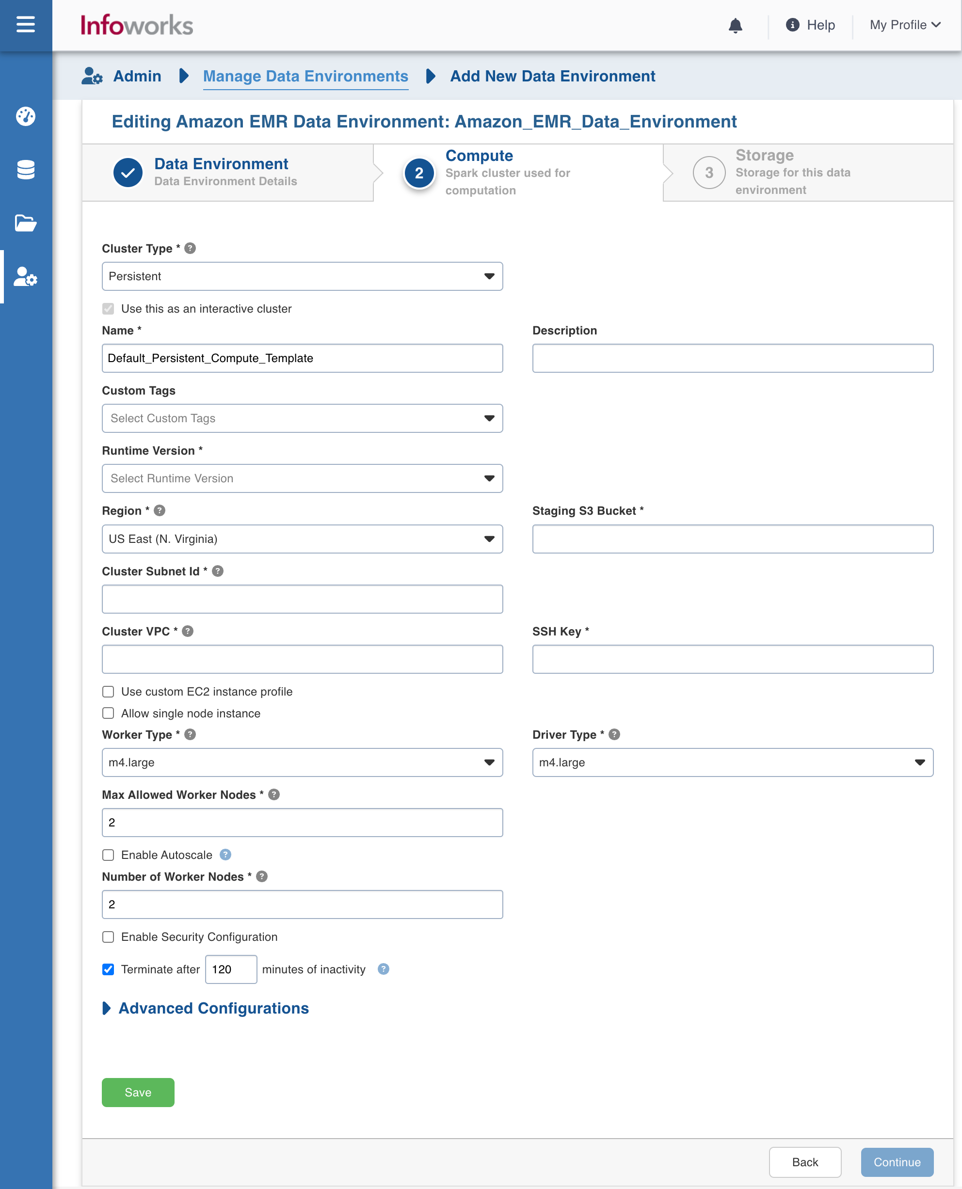
Task: Click the Max Allowed Worker Nodes help icon
Action: click(x=274, y=794)
